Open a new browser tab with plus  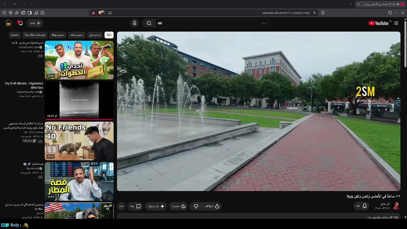point(351,4)
